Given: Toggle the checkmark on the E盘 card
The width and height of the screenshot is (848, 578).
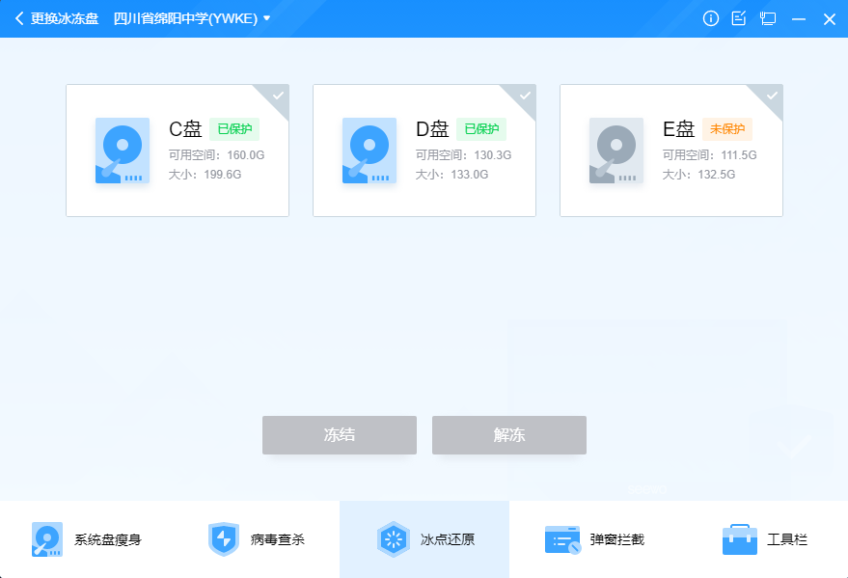Looking at the screenshot, I should click(x=770, y=96).
